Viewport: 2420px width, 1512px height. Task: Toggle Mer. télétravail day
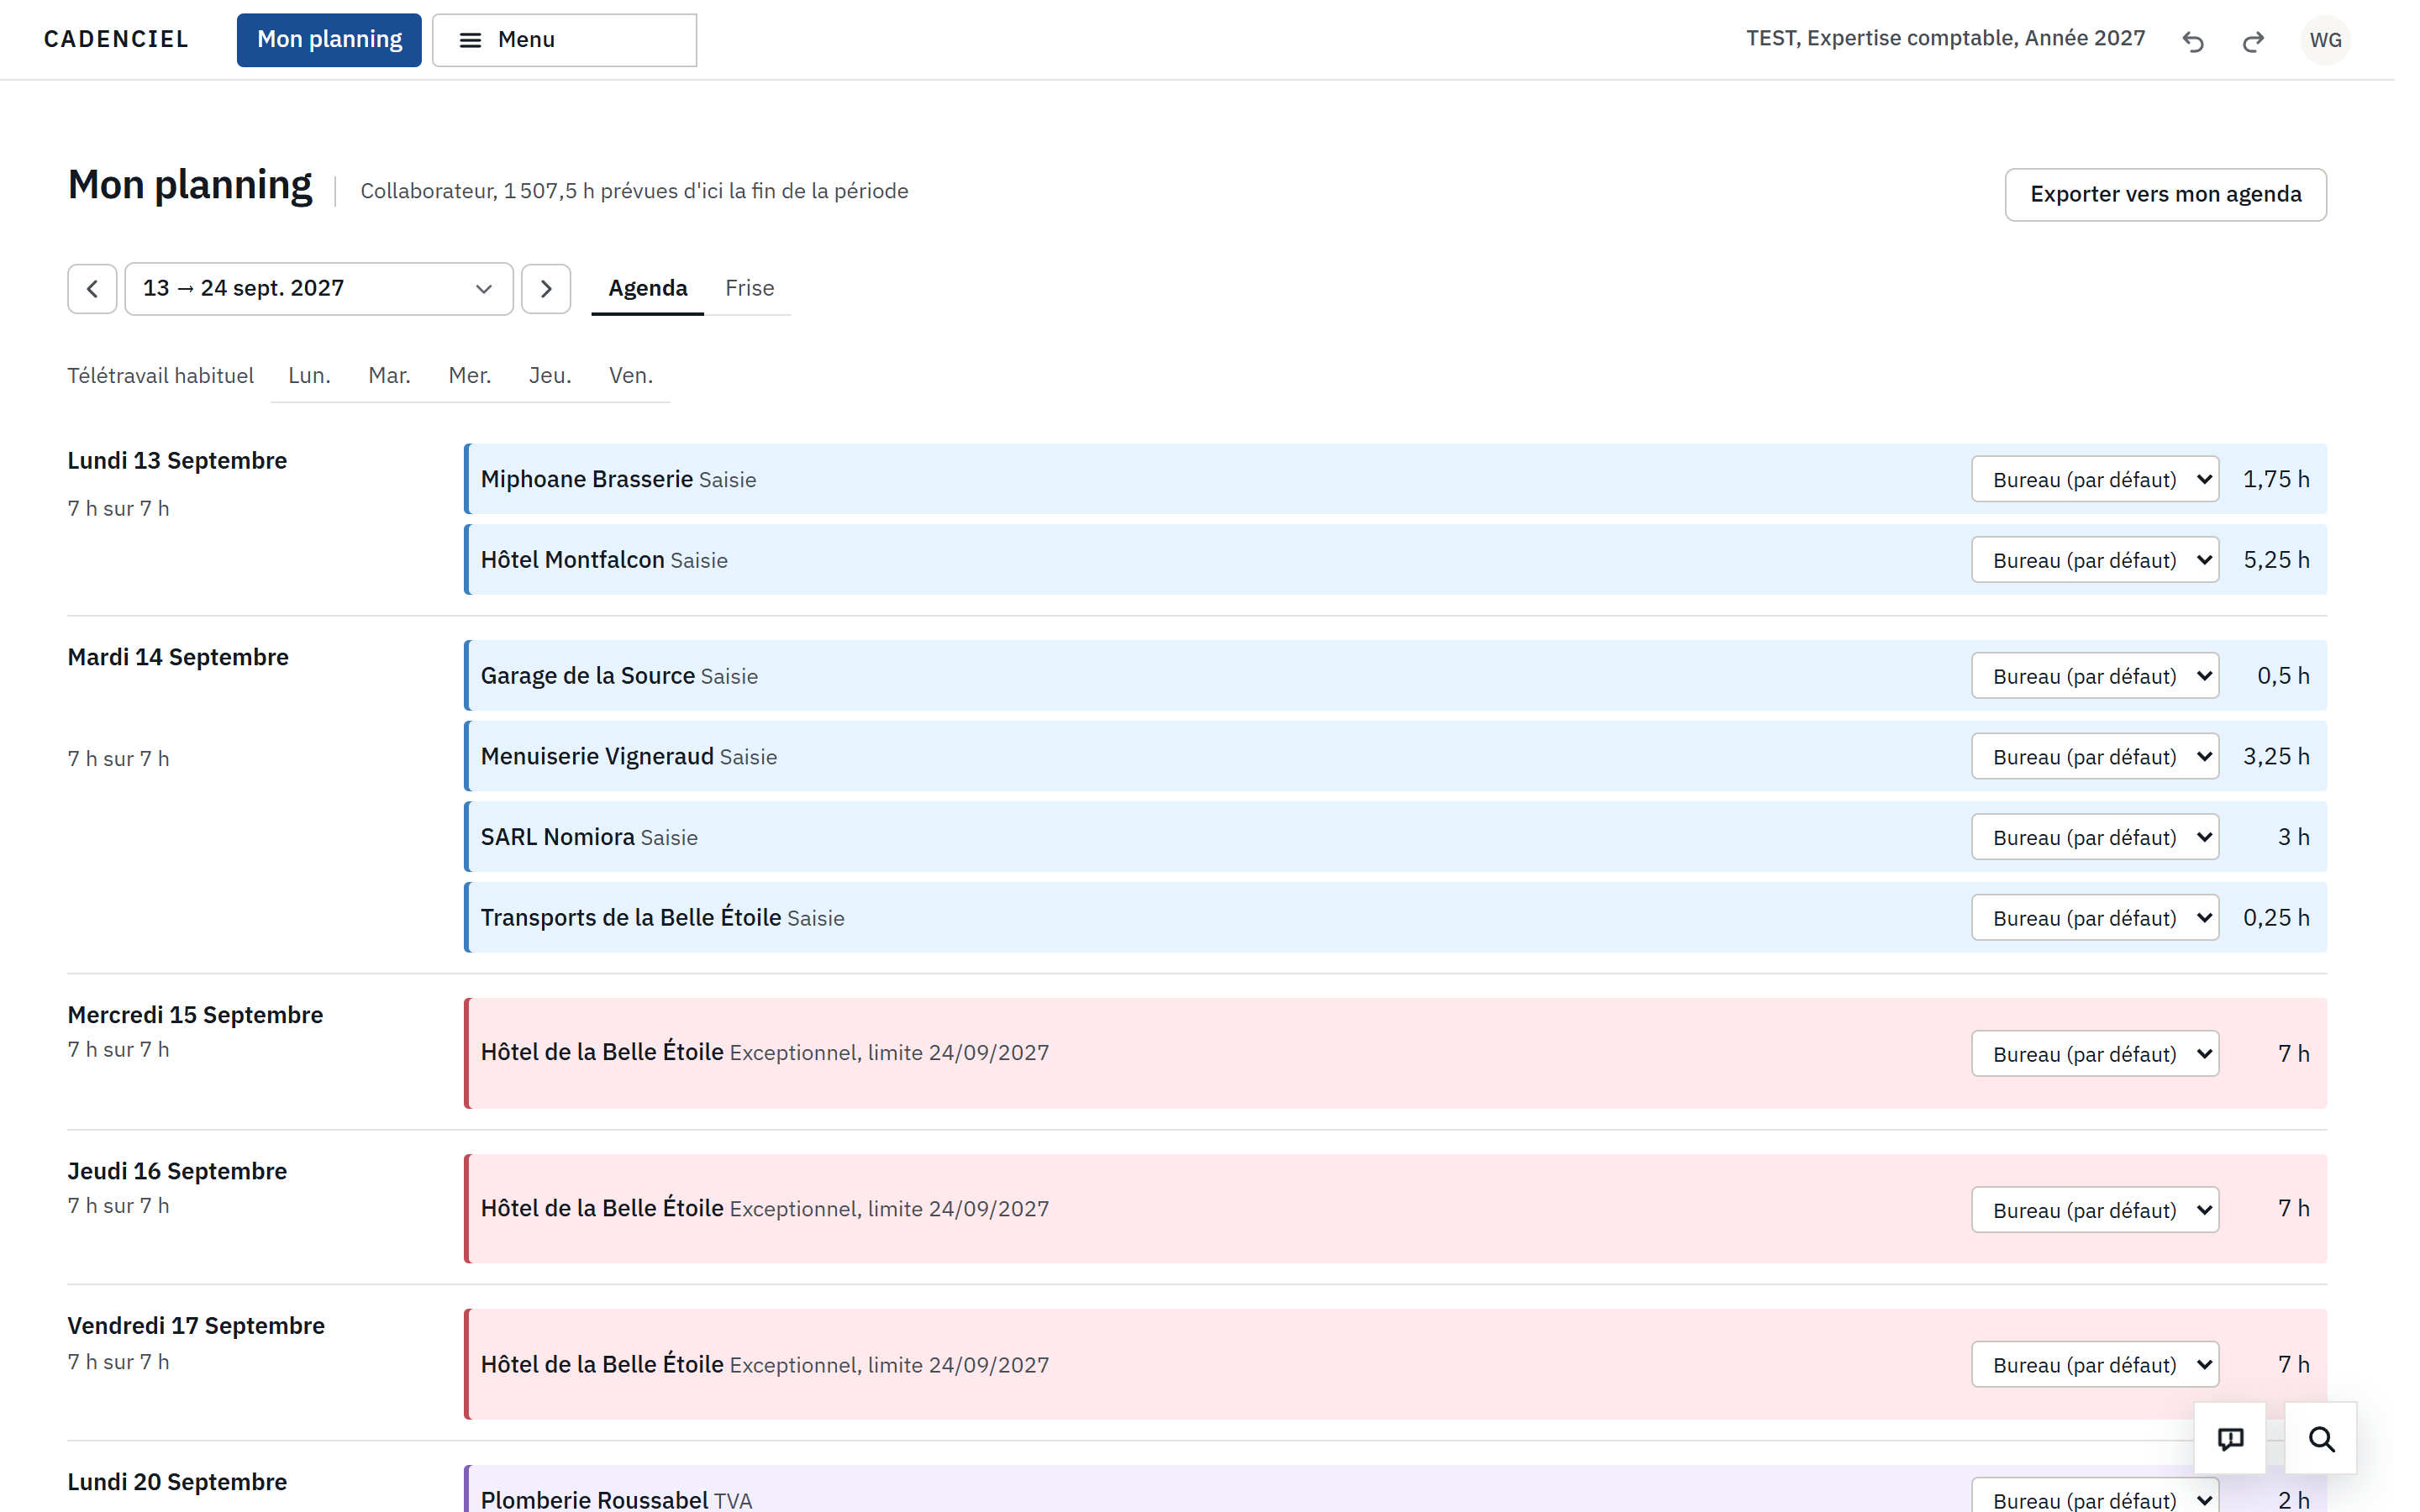(469, 375)
